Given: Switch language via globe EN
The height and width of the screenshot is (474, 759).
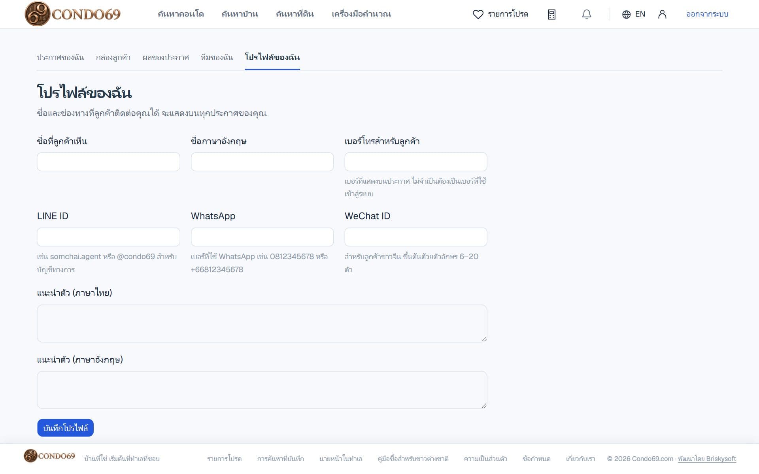Looking at the screenshot, I should tap(633, 14).
